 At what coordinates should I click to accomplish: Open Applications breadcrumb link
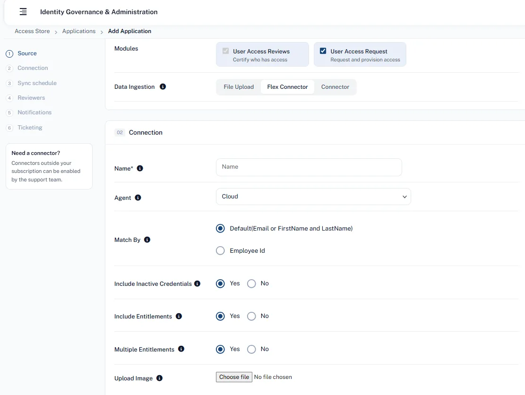(x=79, y=31)
